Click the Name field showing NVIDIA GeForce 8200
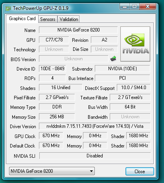Viewport: 164px width, 183px height. pyautogui.click(x=78, y=30)
